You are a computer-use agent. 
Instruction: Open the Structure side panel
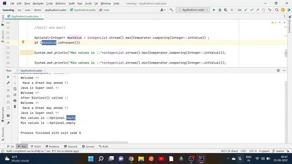[3, 133]
